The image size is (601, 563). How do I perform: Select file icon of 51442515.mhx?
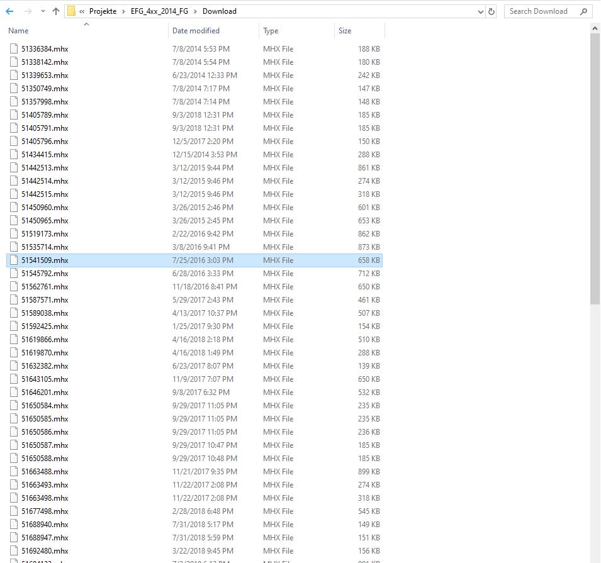tap(14, 194)
